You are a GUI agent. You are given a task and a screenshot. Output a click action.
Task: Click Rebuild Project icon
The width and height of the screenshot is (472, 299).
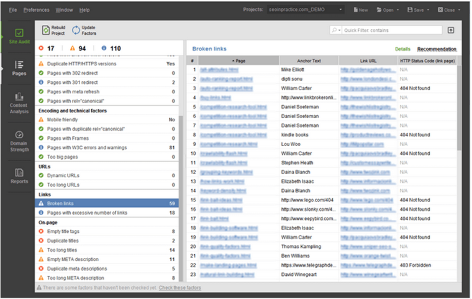[x=46, y=30]
